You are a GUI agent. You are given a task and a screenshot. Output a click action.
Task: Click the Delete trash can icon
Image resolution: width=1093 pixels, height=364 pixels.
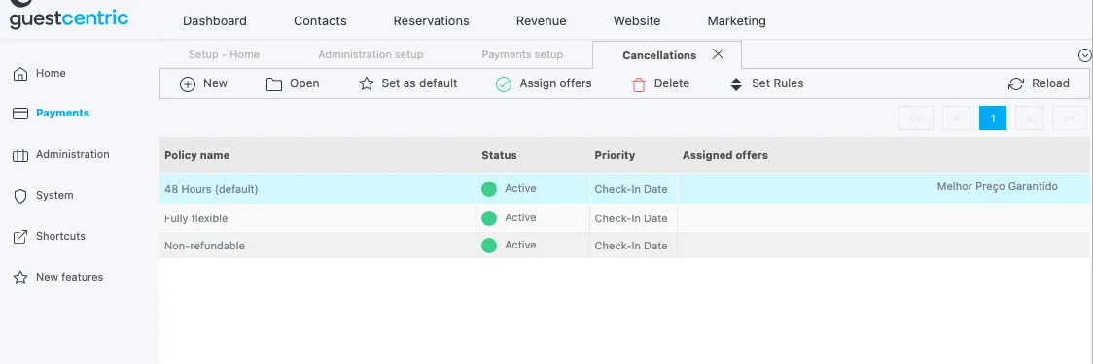[x=639, y=84]
